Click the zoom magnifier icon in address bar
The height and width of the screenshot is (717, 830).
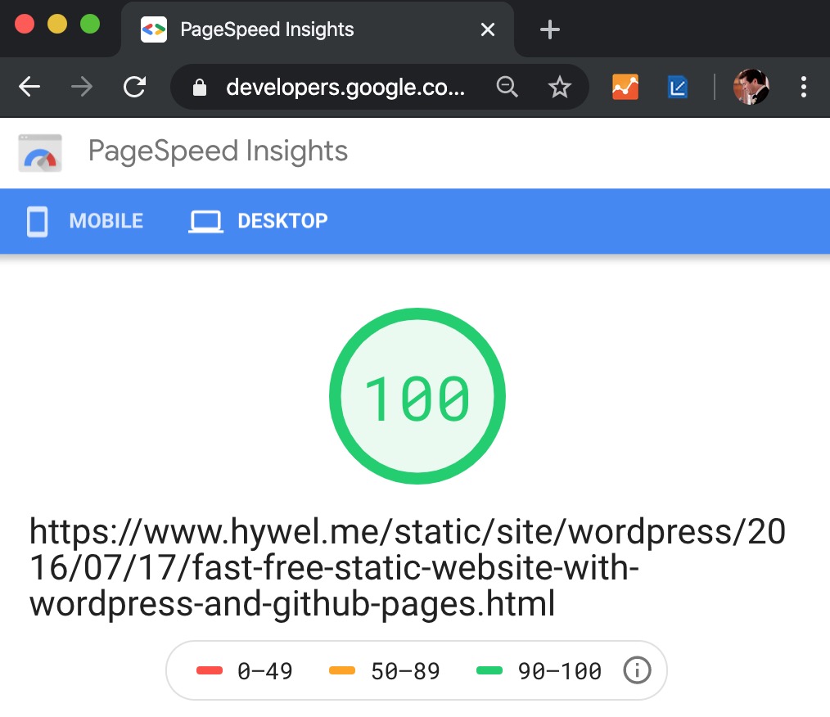pos(507,87)
